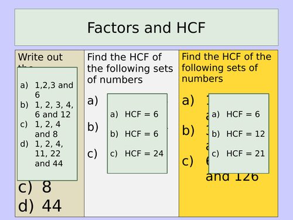
Task: Click the 'c)' label in the yellow column
Action: 188,161
